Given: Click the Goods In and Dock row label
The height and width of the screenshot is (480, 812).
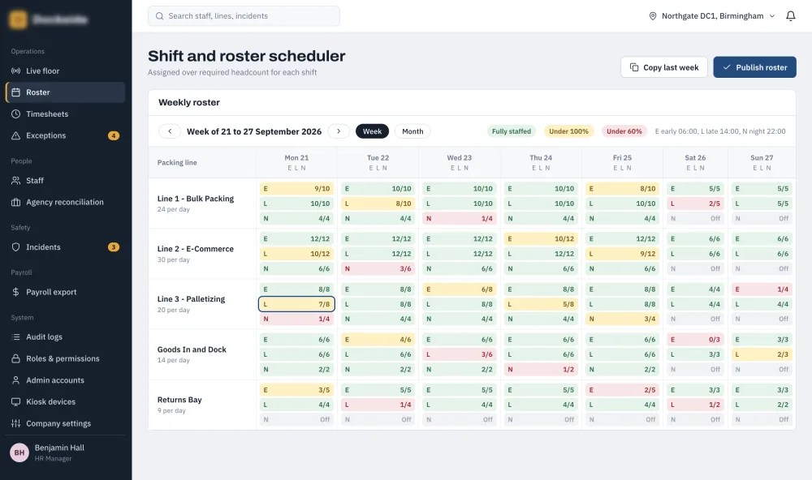Looking at the screenshot, I should tap(192, 349).
